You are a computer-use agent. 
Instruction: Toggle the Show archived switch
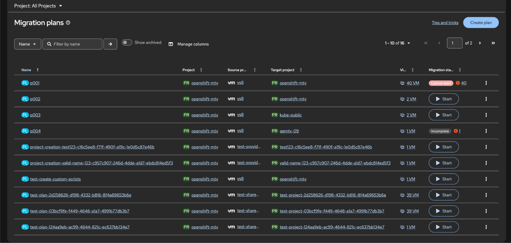[127, 42]
